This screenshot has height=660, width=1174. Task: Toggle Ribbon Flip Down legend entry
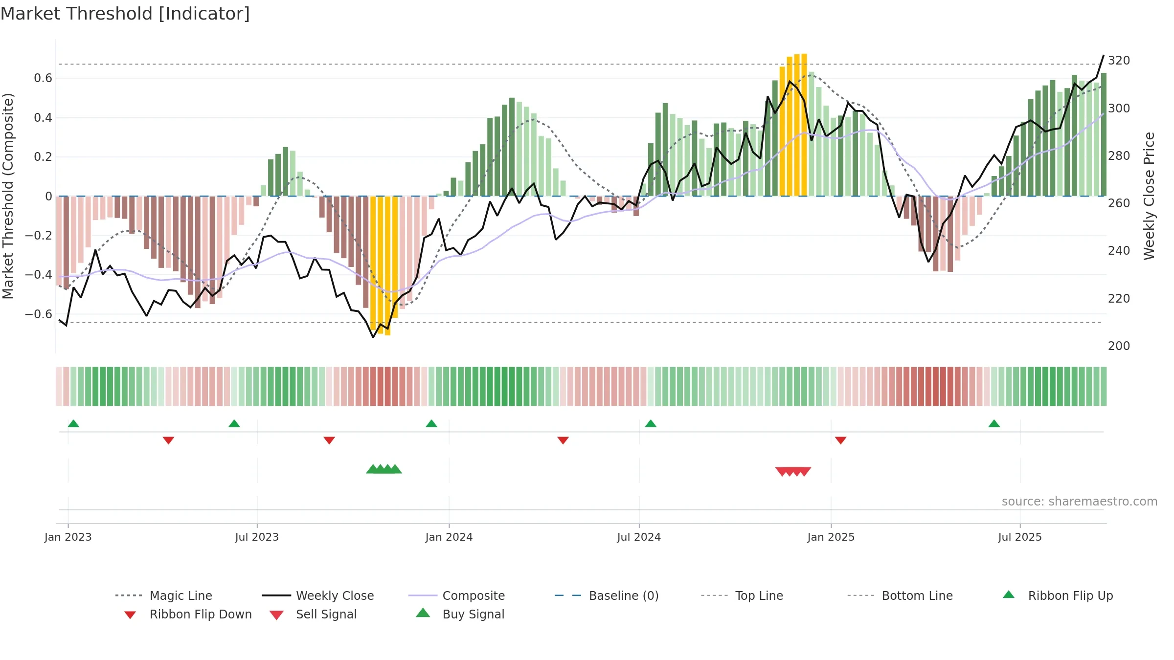coord(188,614)
